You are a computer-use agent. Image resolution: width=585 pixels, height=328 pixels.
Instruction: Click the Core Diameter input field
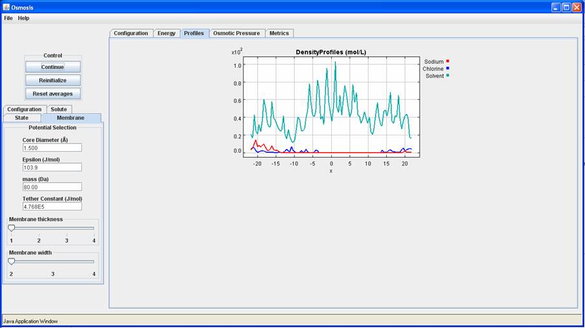(x=52, y=148)
